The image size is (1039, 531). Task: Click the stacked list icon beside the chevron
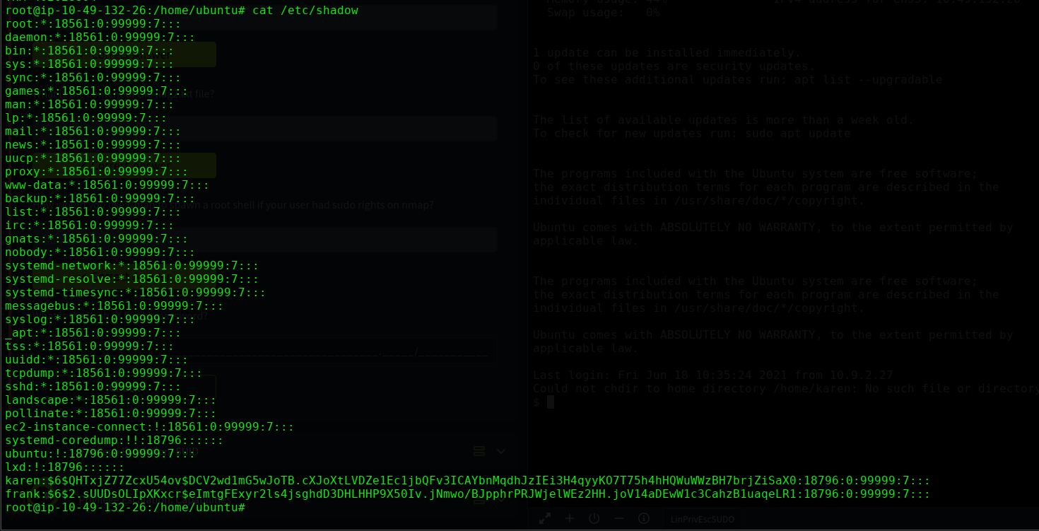coord(479,451)
